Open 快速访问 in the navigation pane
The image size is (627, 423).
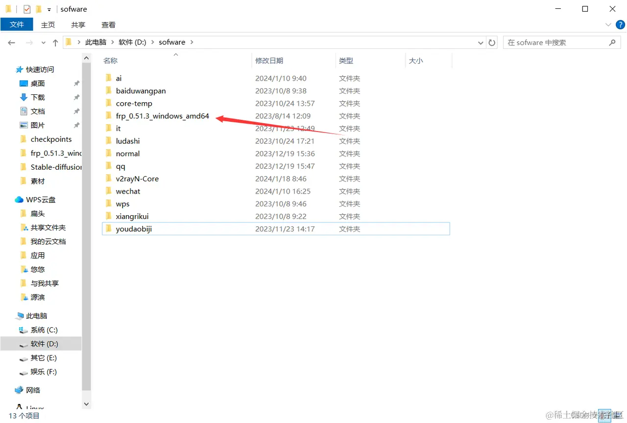click(x=40, y=69)
